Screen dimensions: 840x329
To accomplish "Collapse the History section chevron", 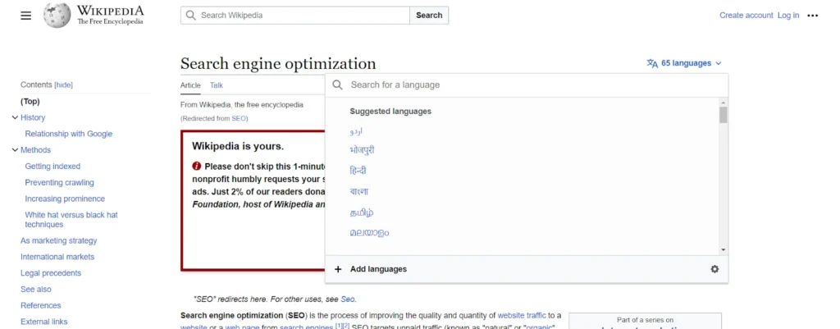I will 15,118.
